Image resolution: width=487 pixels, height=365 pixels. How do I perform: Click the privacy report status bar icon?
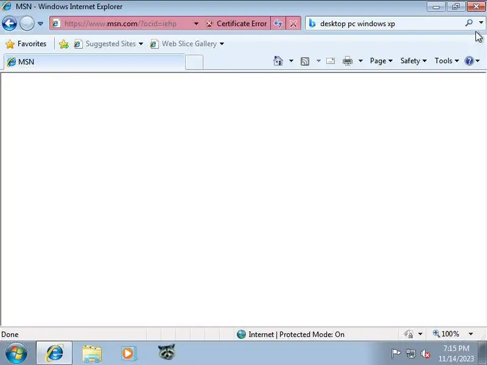[x=408, y=334]
